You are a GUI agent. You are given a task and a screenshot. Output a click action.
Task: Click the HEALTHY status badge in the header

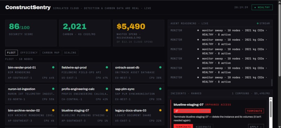click(x=262, y=8)
